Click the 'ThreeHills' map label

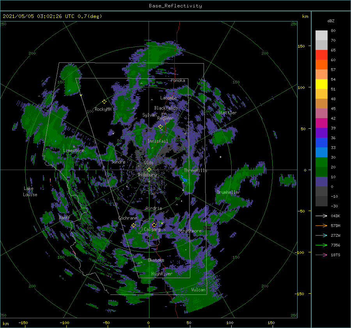(195, 170)
